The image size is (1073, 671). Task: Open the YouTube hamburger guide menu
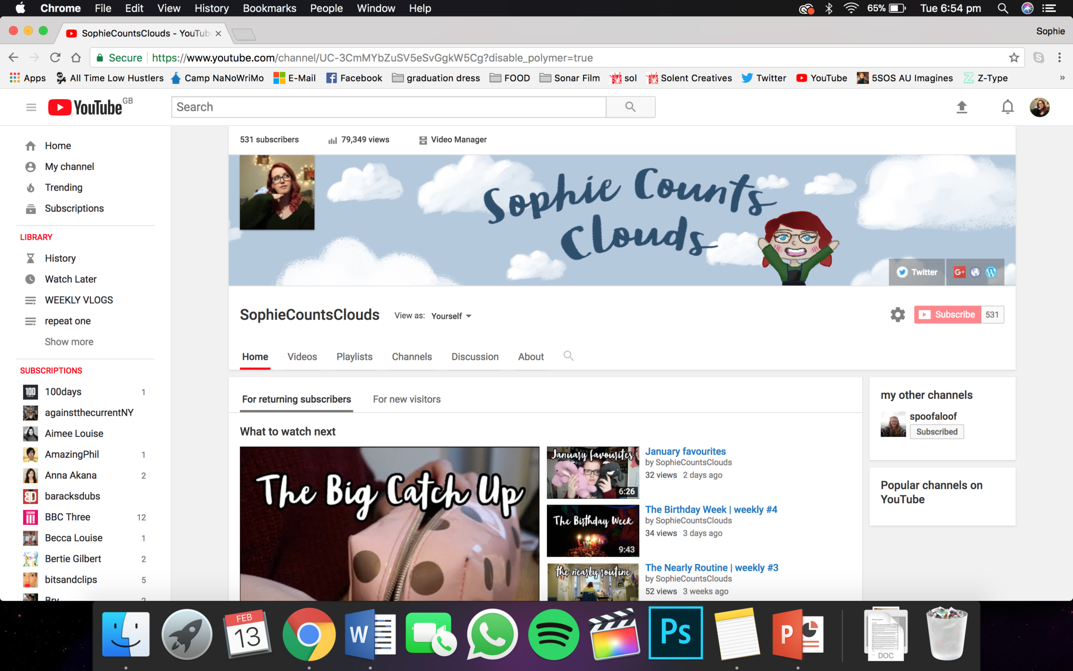[31, 107]
